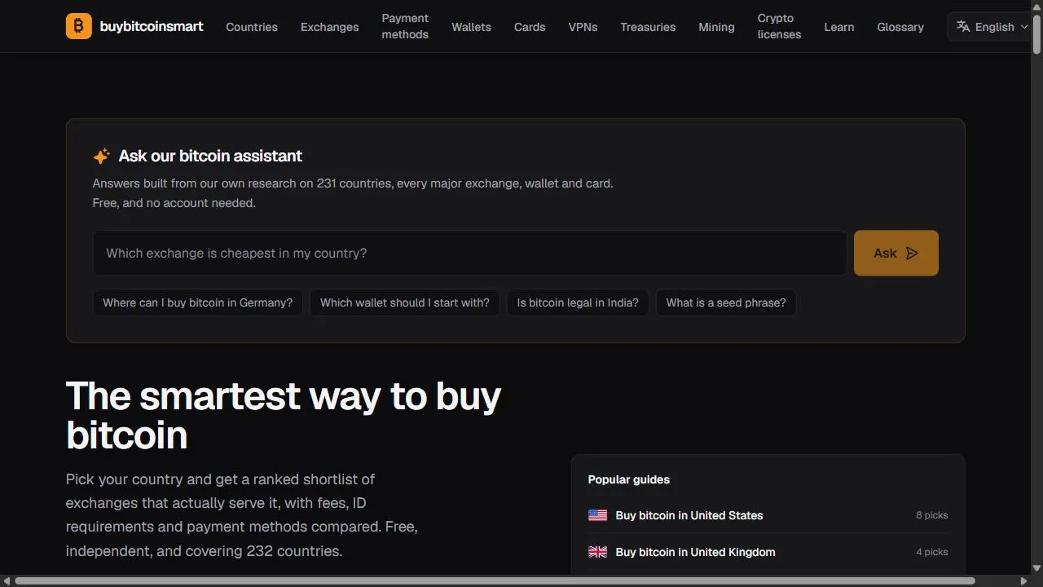Go to Crypto licenses
The height and width of the screenshot is (587, 1043).
coord(779,26)
